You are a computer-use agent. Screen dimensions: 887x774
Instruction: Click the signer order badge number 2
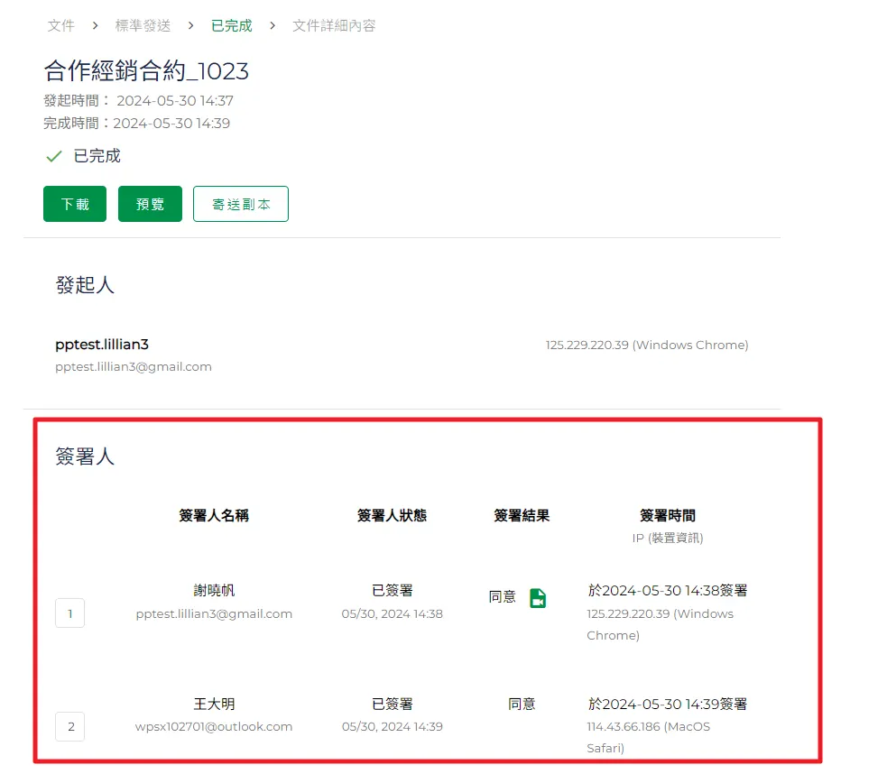tap(70, 726)
